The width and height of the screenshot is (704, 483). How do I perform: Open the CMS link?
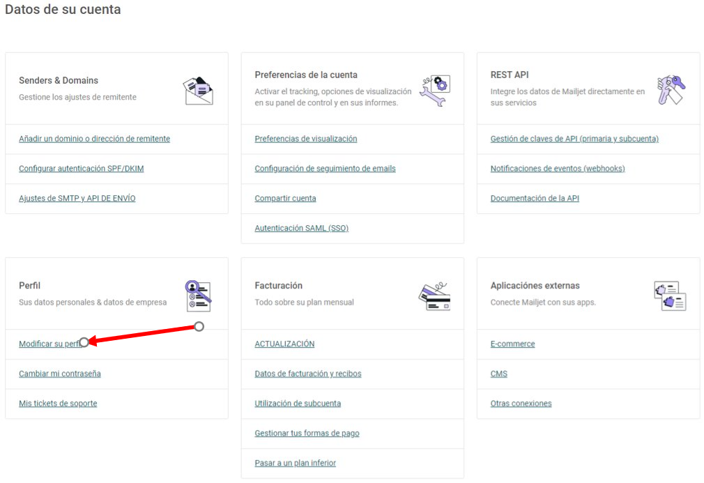tap(499, 374)
